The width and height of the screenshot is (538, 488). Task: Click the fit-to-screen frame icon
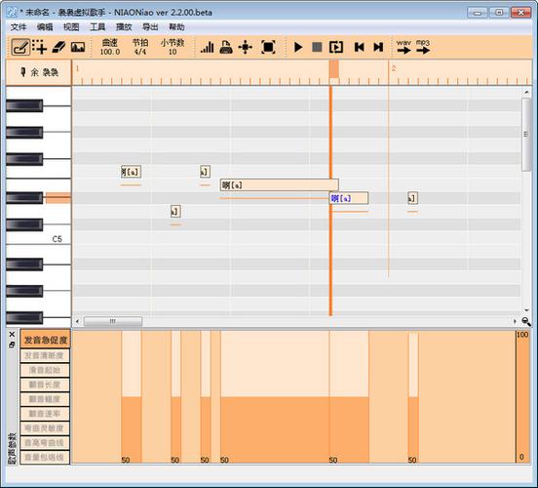coord(268,47)
